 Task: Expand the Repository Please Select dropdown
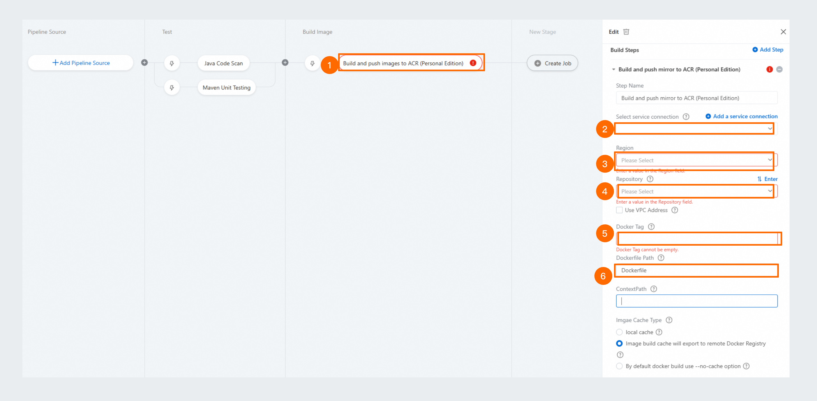pyautogui.click(x=694, y=191)
